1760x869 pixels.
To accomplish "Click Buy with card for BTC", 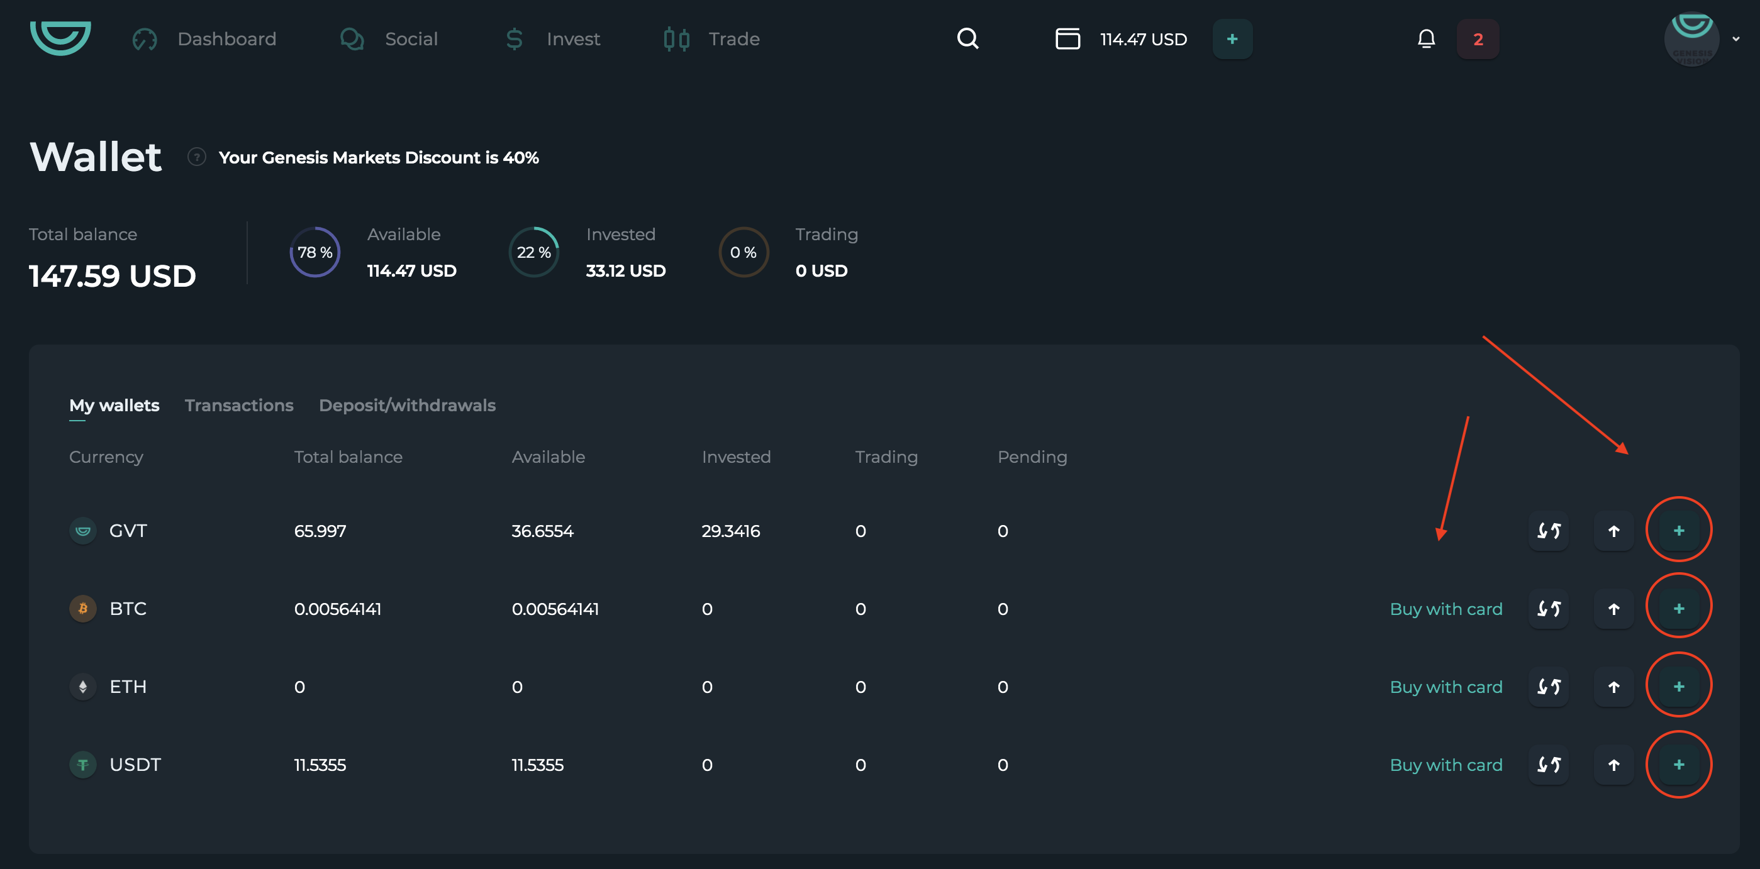I will [x=1445, y=609].
